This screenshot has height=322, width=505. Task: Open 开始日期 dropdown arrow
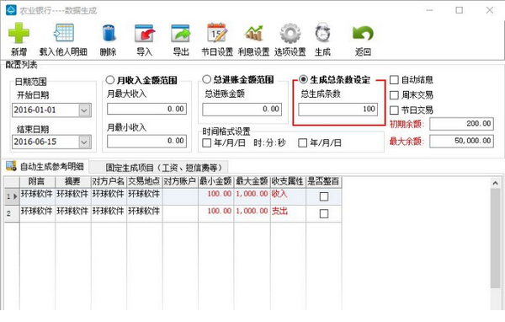[84, 110]
